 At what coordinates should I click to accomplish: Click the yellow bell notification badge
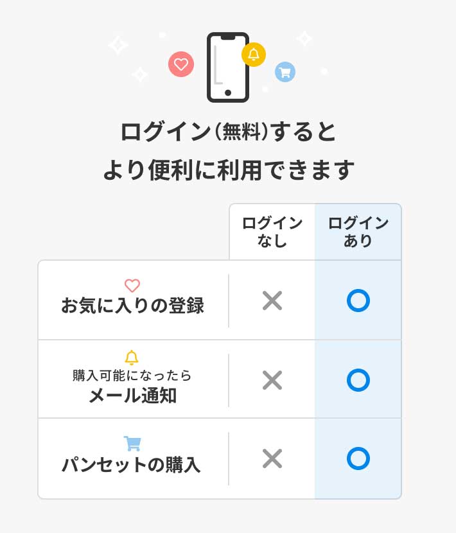(x=254, y=55)
